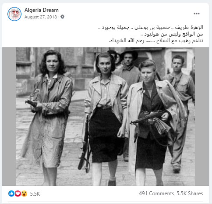
Task: Open the August 27, 2018 timestamp link
Action: [x=40, y=17]
